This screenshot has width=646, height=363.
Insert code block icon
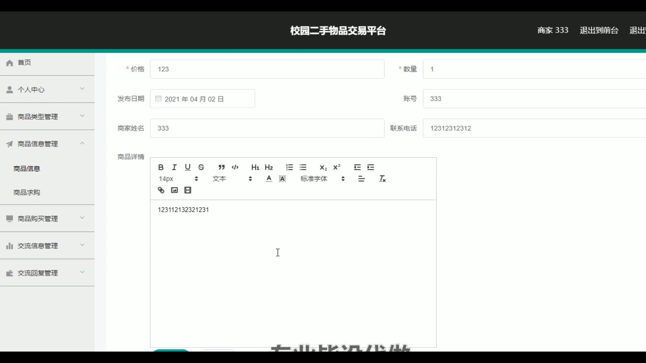point(235,167)
